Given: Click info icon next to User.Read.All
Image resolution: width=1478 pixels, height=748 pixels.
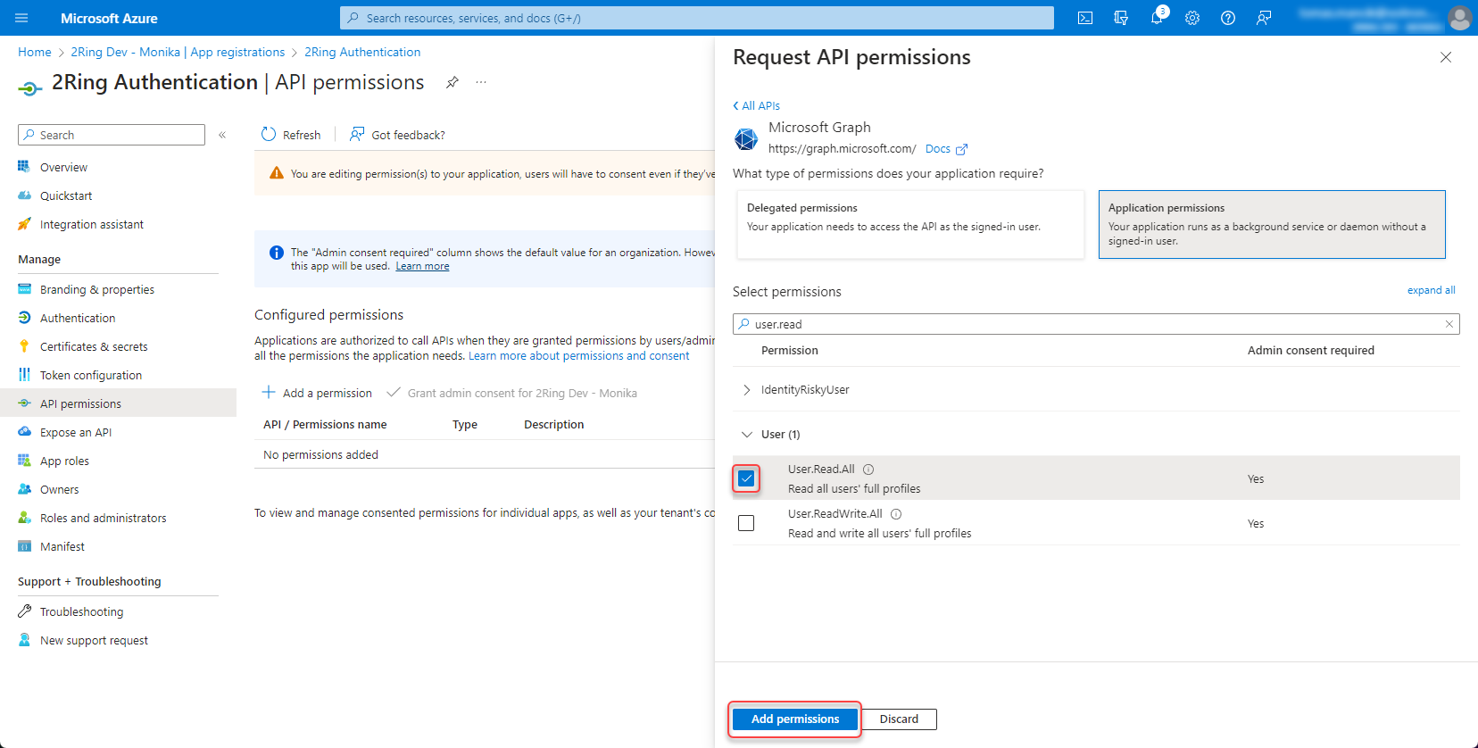Looking at the screenshot, I should [x=868, y=470].
